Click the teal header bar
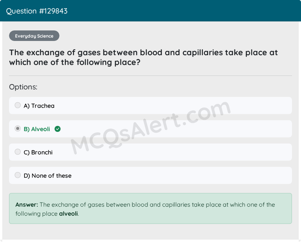Image resolution: width=301 pixels, height=251 pixels. click(150, 11)
